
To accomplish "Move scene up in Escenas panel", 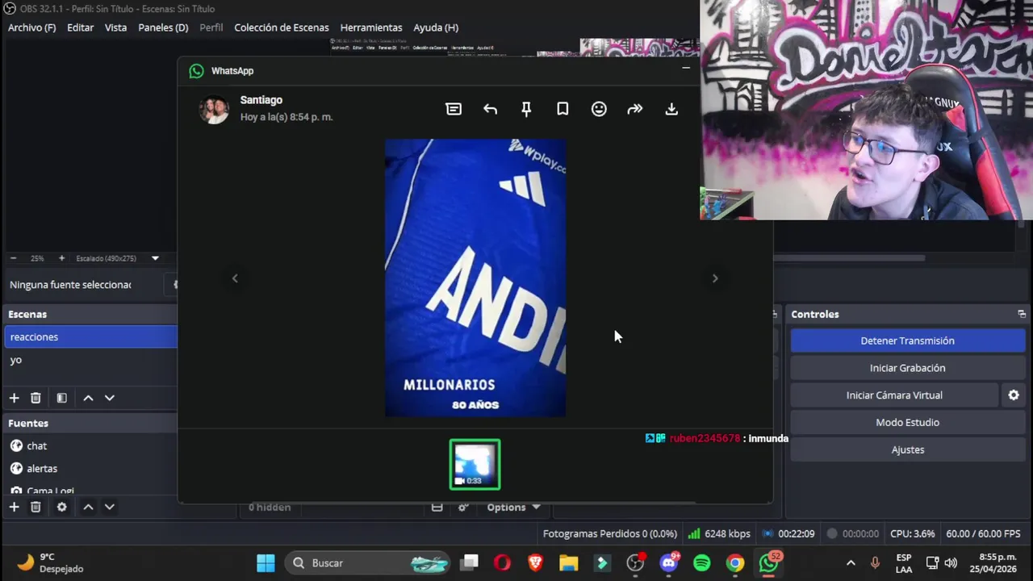I will (x=88, y=398).
